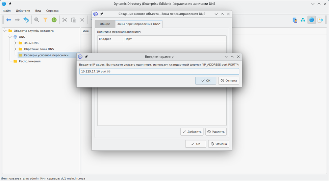The width and height of the screenshot is (329, 181).
Task: Switch to the 'Общие' tab
Action: tap(105, 24)
